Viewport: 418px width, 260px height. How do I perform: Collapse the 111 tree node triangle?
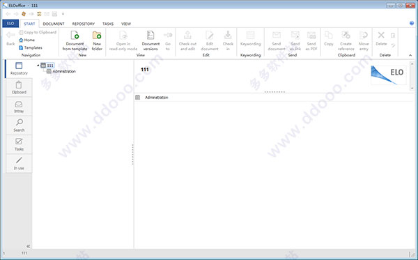coord(38,66)
